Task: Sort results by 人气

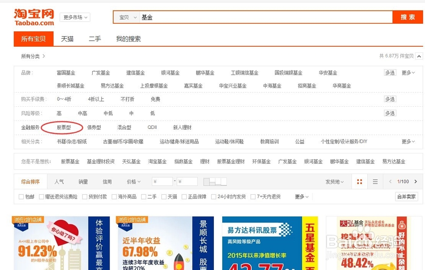Action: click(59, 182)
